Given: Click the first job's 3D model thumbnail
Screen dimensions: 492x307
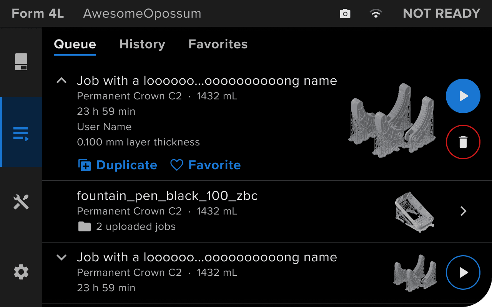Looking at the screenshot, I should (392, 120).
